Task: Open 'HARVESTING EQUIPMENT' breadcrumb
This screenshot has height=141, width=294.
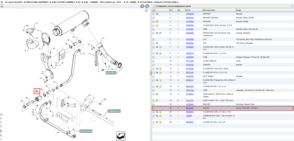Action: (37, 2)
